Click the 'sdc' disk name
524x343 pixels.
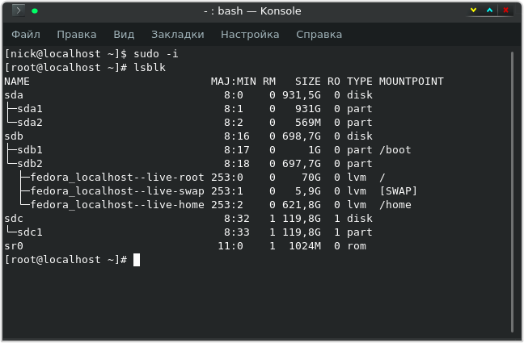coord(14,219)
